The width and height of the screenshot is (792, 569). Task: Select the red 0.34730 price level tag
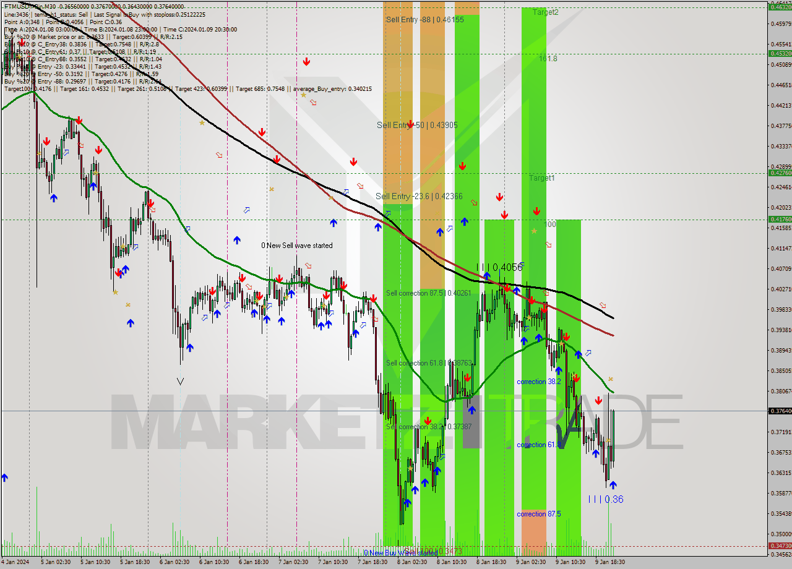[779, 546]
